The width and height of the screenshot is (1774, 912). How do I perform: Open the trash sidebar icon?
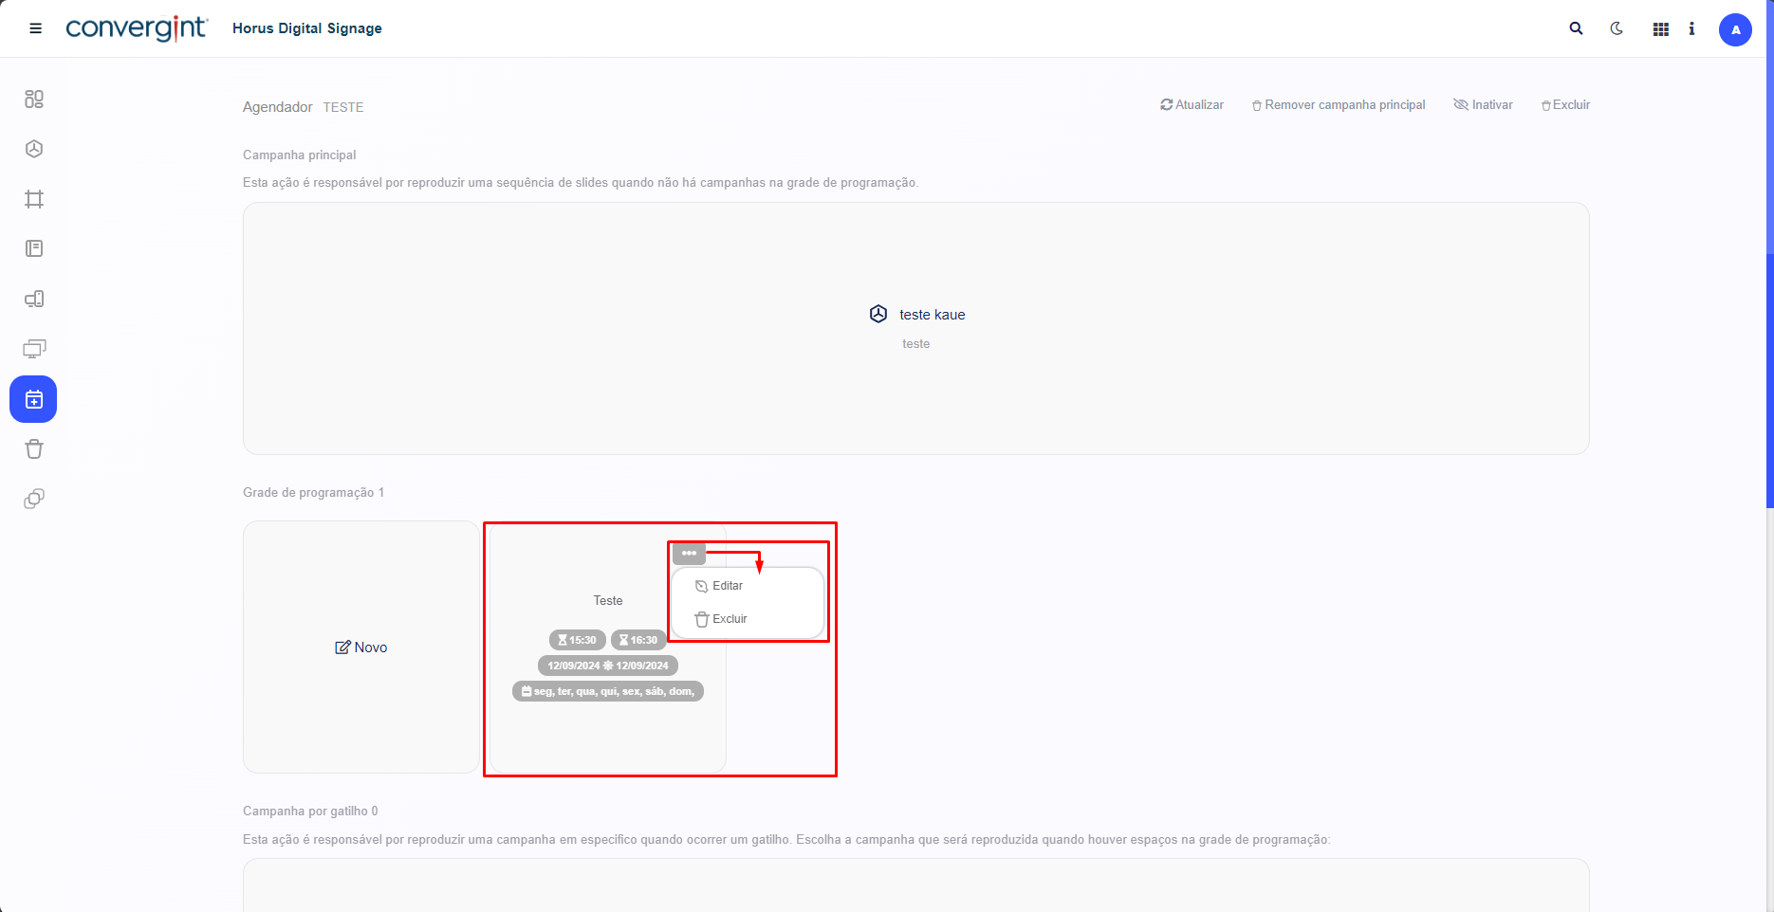point(34,449)
